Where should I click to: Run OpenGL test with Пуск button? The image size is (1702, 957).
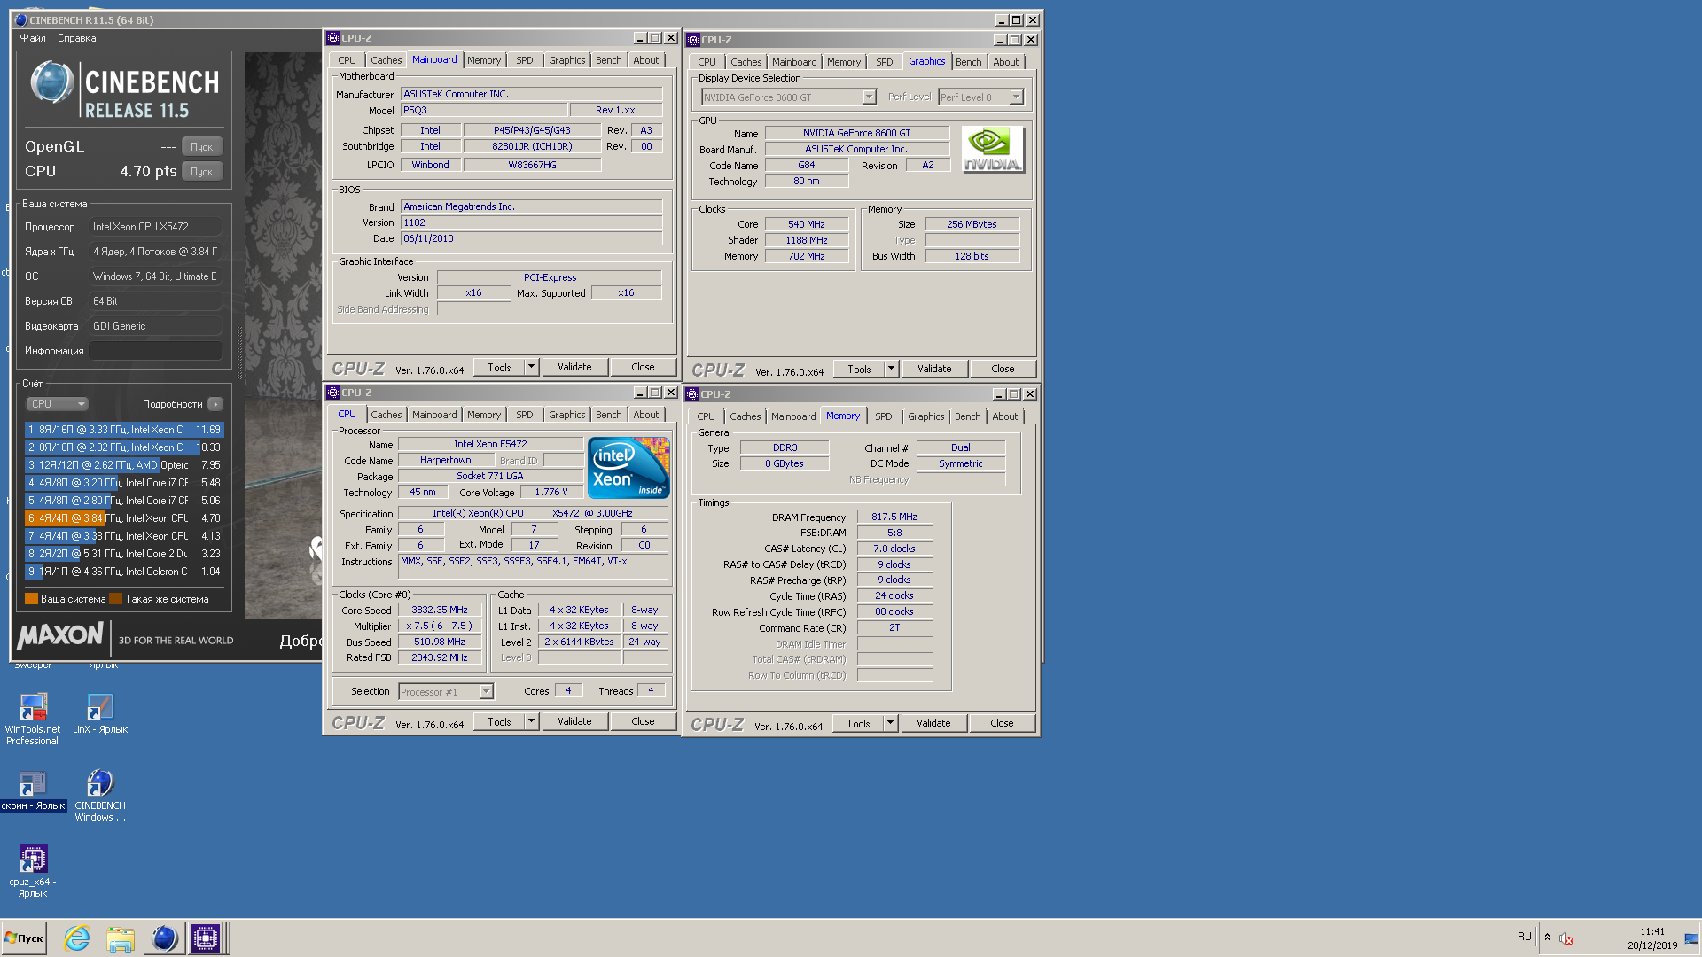(x=202, y=147)
